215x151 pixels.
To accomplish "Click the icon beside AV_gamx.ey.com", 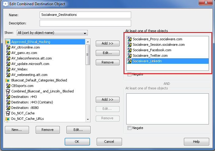I will [x=8, y=53].
